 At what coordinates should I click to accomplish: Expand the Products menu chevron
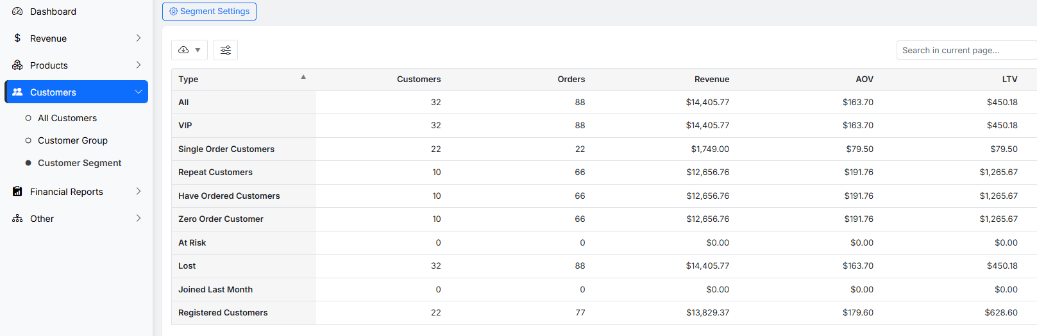139,65
